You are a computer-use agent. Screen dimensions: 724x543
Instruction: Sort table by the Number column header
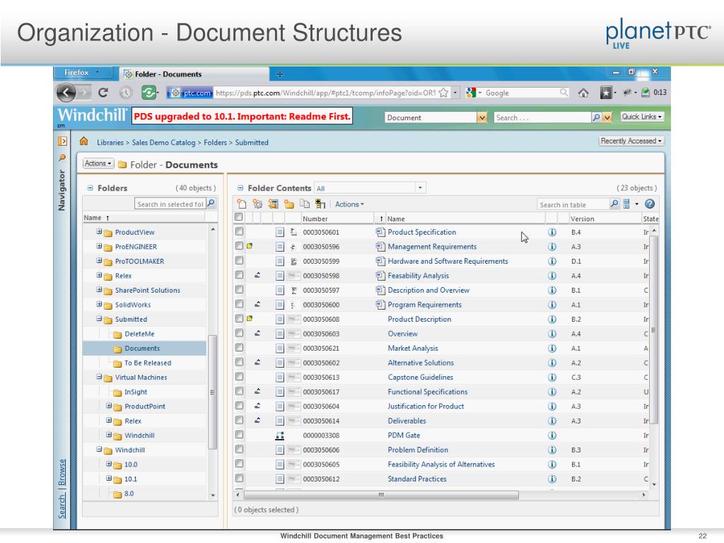click(x=315, y=219)
